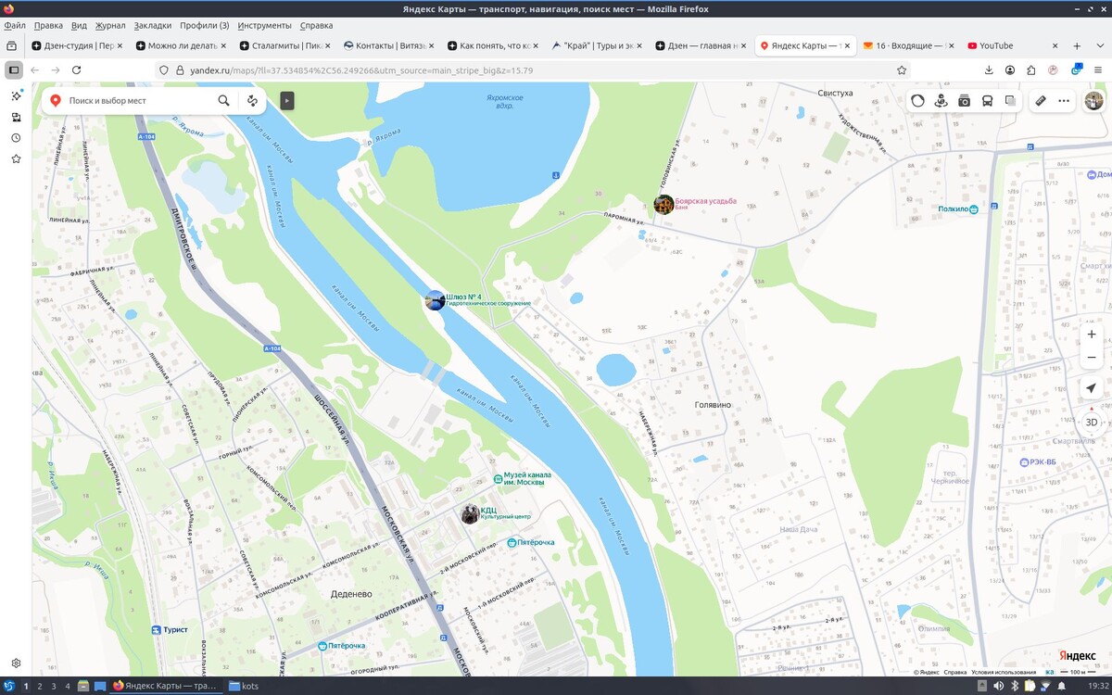Open the extensions puzzle icon

(x=1031, y=69)
